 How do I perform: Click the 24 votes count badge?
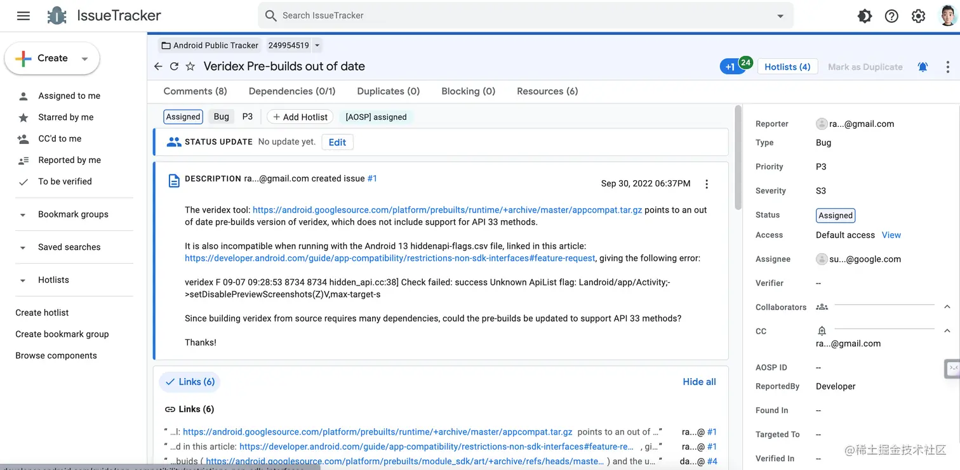click(746, 62)
